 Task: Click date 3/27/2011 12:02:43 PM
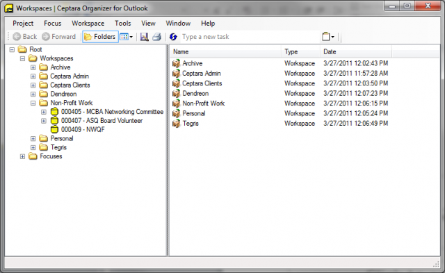(x=355, y=63)
